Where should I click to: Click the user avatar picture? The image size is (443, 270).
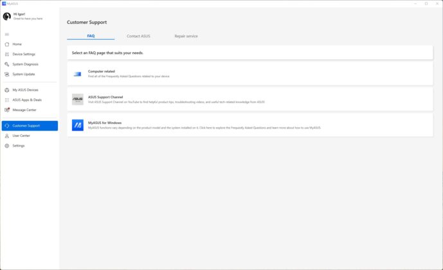[x=7, y=16]
